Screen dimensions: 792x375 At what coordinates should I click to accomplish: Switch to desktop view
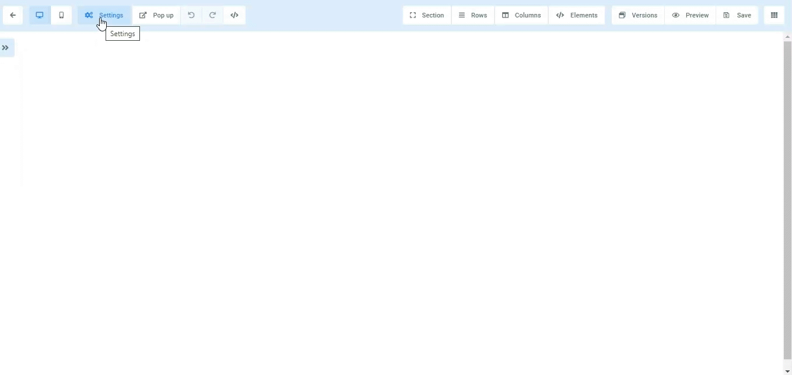(x=40, y=15)
